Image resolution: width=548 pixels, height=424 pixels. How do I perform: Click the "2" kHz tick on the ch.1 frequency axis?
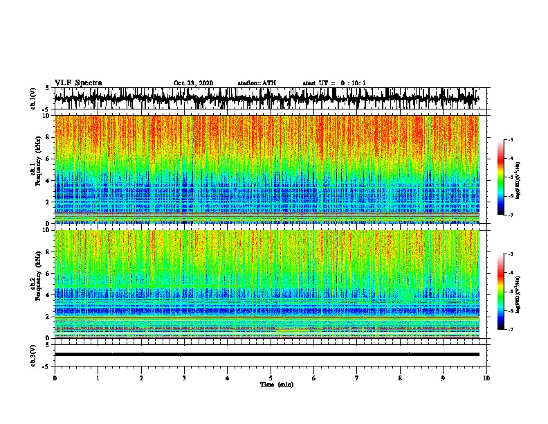pyautogui.click(x=48, y=202)
